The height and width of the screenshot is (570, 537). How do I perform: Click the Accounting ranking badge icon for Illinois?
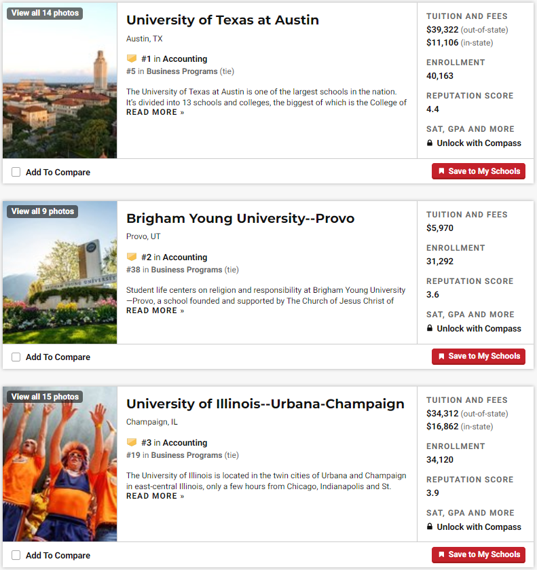click(x=132, y=442)
